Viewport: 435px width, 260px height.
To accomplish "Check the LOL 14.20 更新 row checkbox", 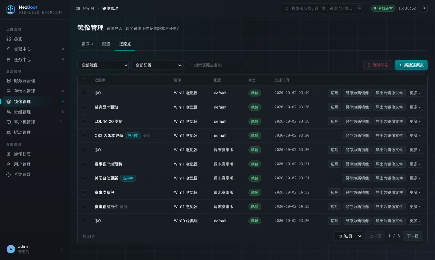I will click(x=84, y=121).
